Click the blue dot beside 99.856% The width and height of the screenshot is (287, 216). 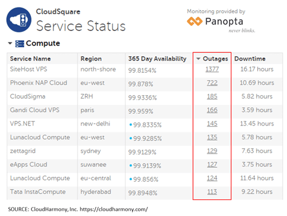[x=131, y=179]
